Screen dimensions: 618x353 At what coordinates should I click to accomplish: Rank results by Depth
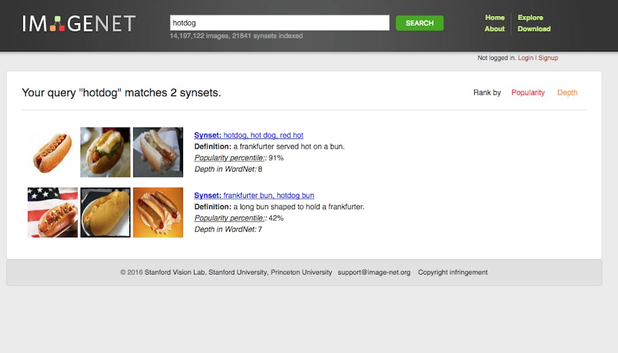(567, 93)
